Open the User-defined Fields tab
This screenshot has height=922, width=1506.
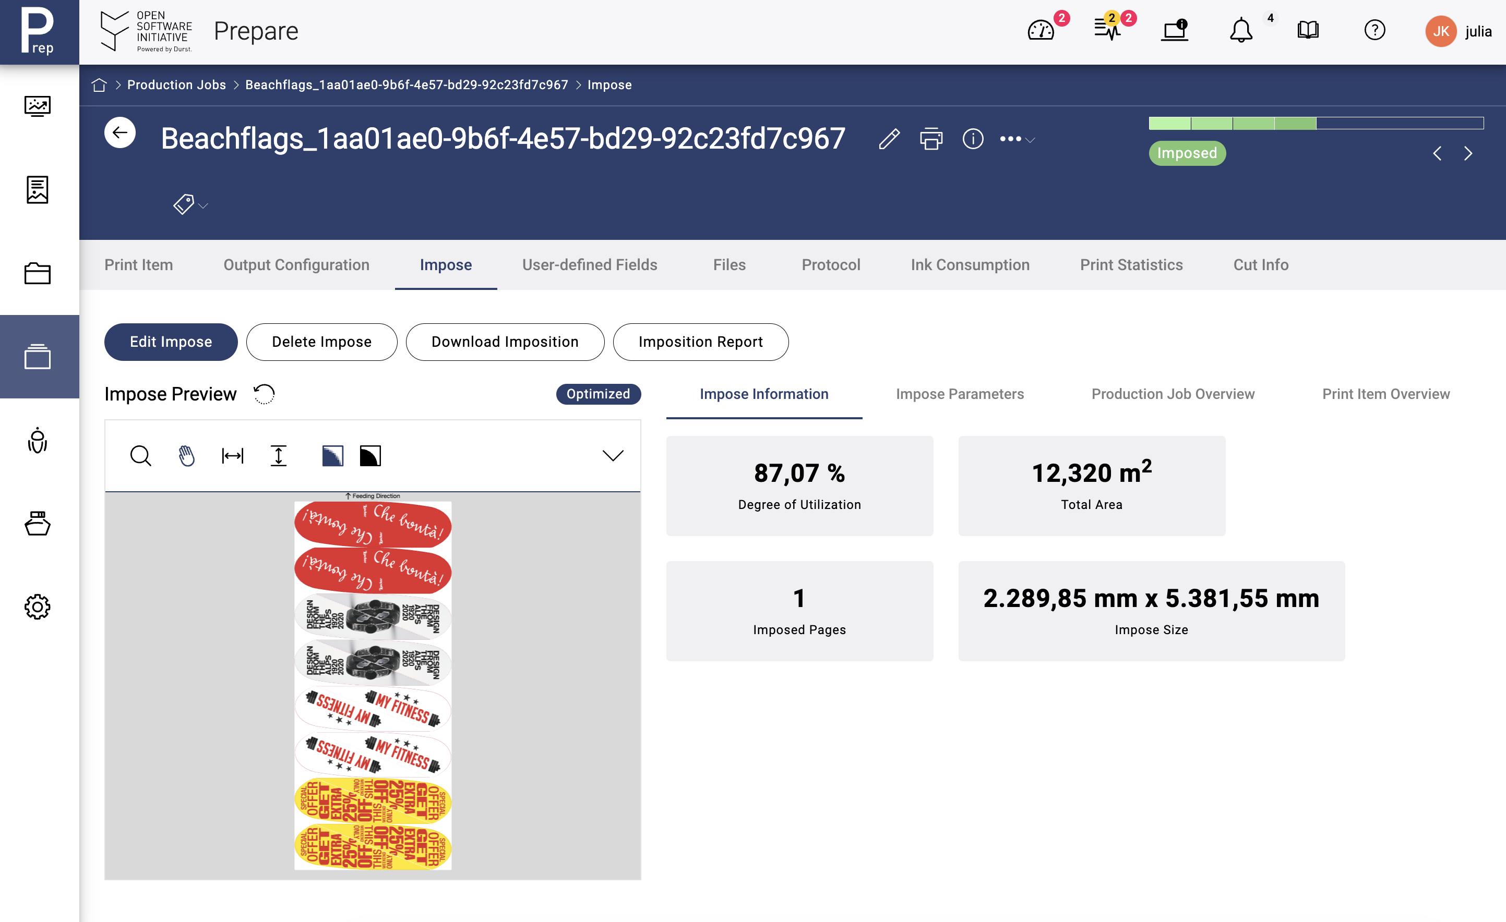tap(589, 264)
